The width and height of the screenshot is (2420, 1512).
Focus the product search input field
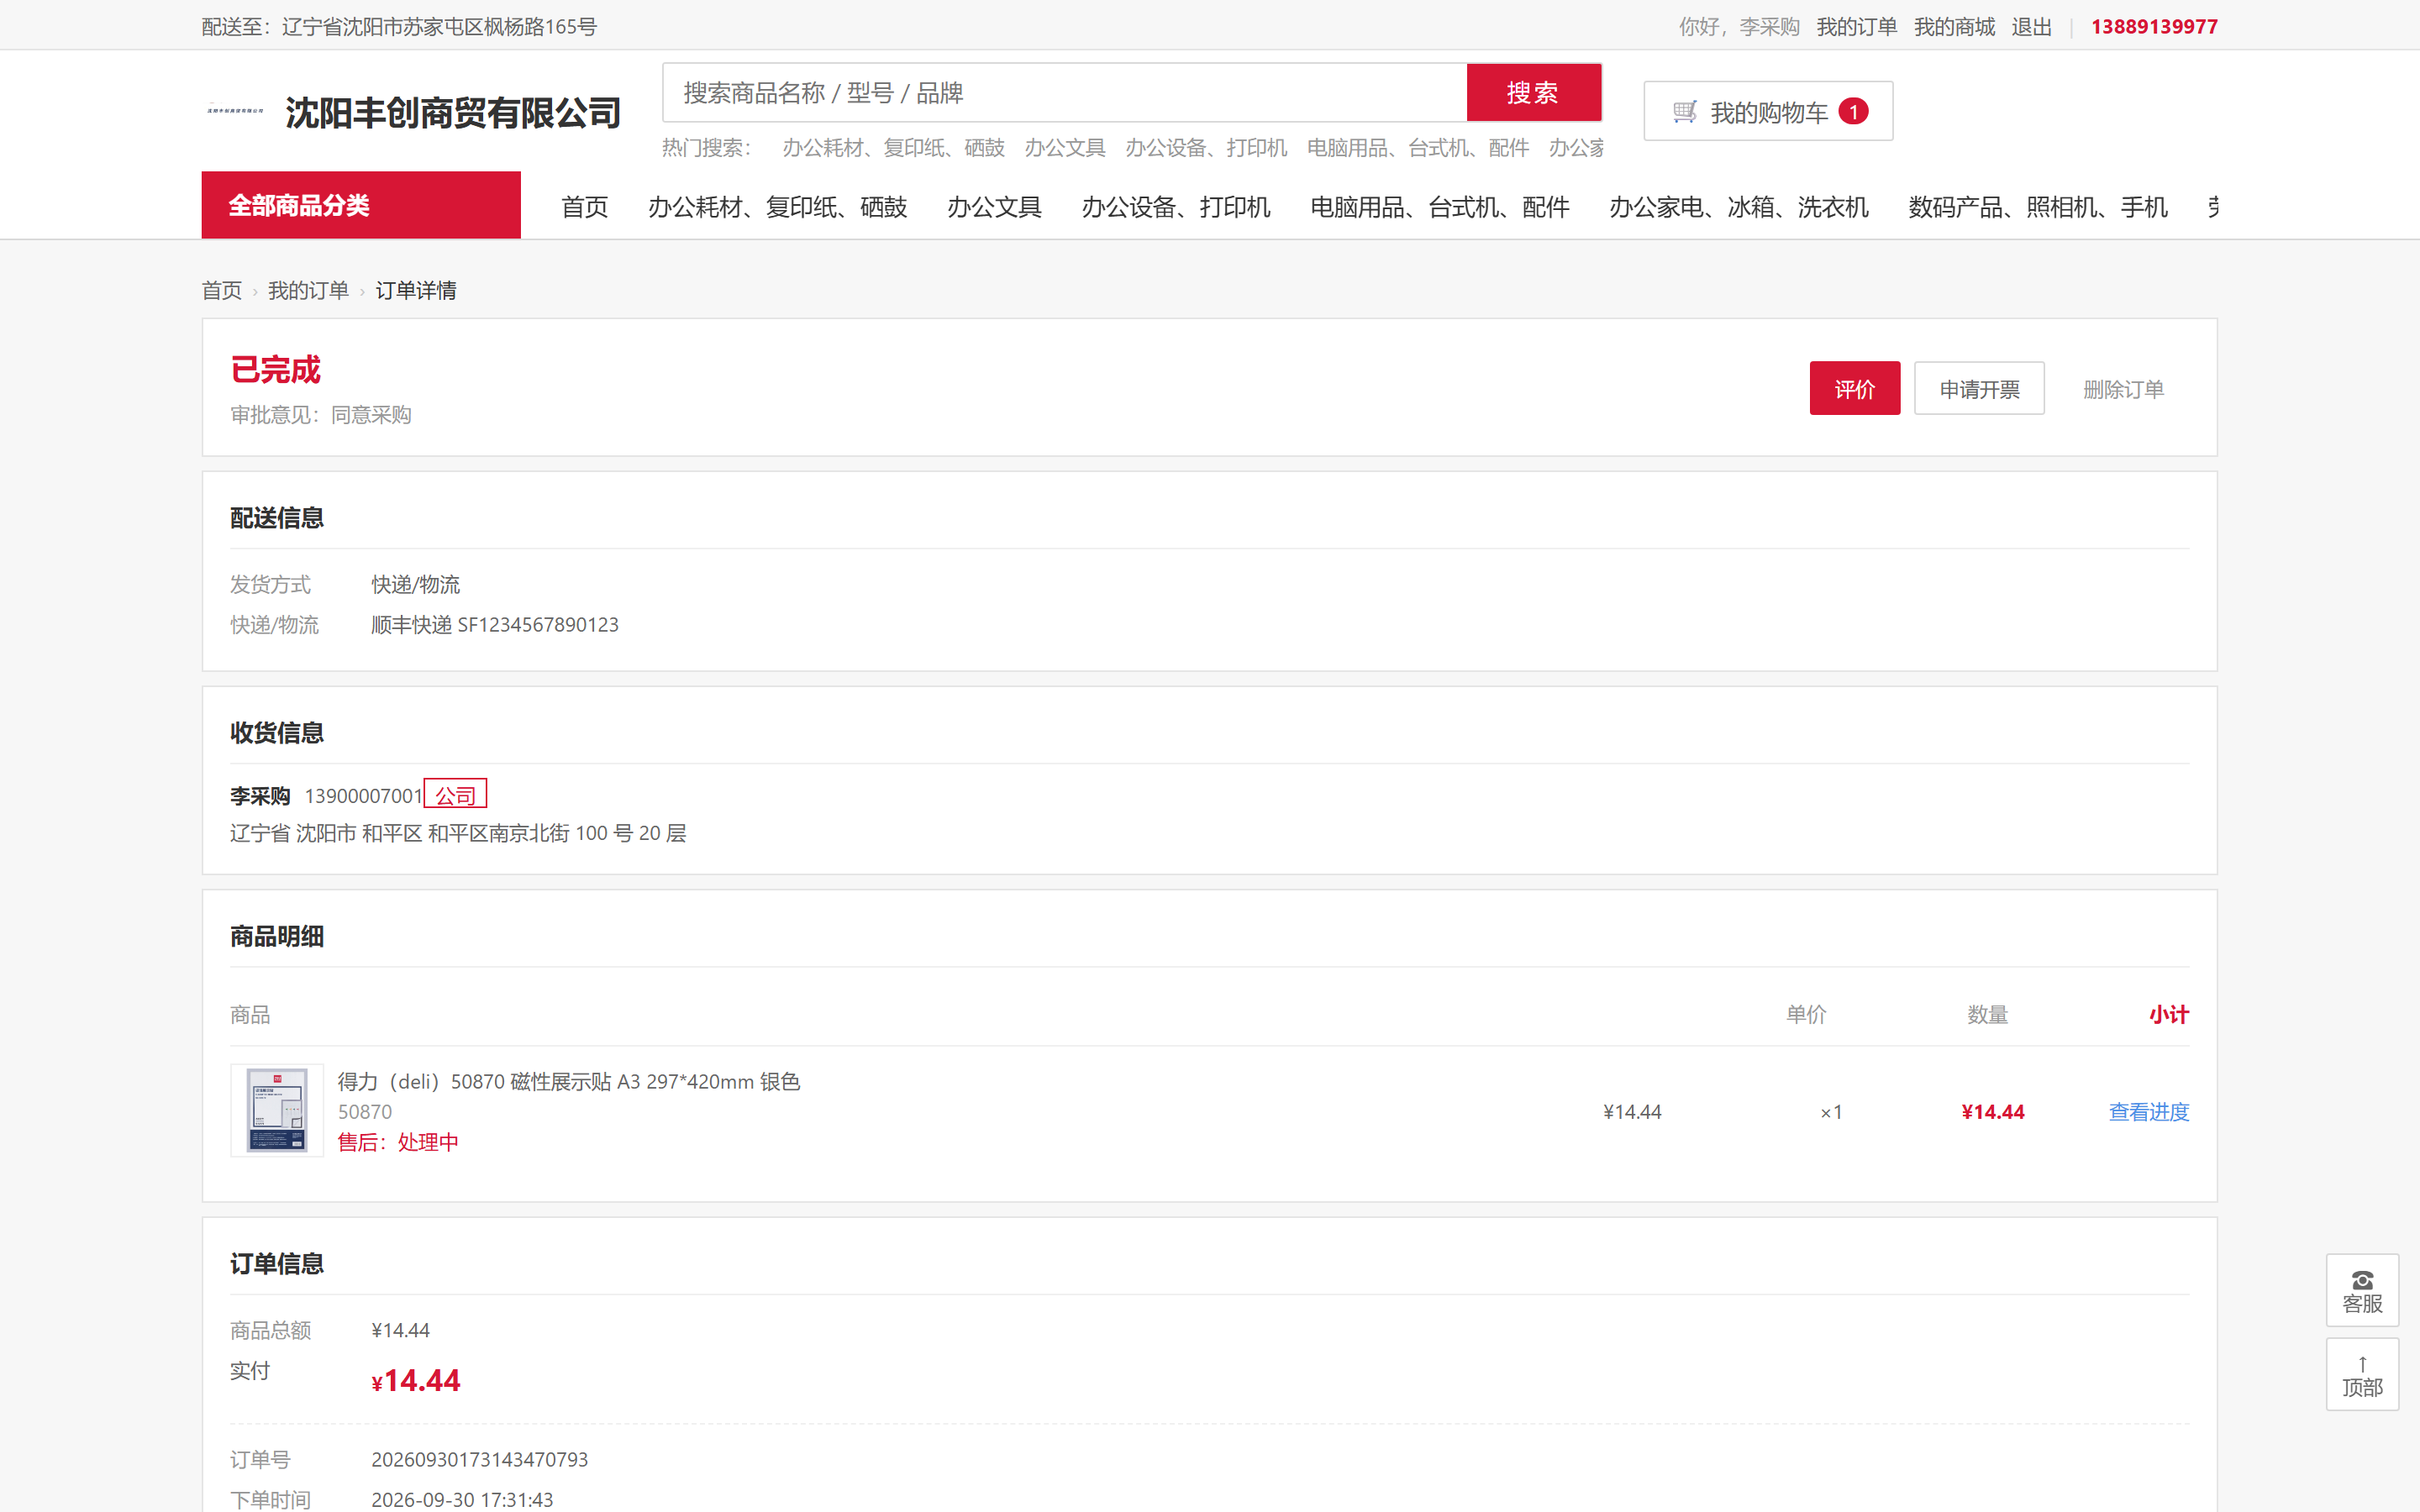pos(1064,93)
